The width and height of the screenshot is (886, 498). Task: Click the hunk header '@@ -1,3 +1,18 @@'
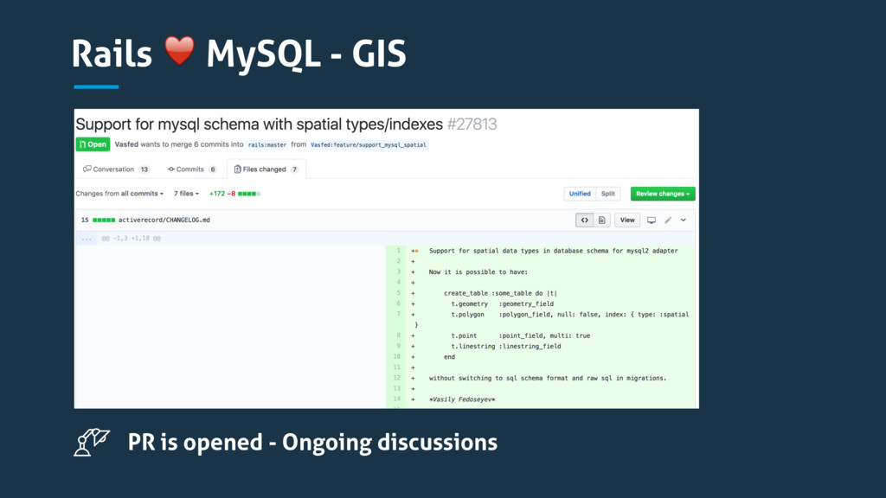(132, 239)
